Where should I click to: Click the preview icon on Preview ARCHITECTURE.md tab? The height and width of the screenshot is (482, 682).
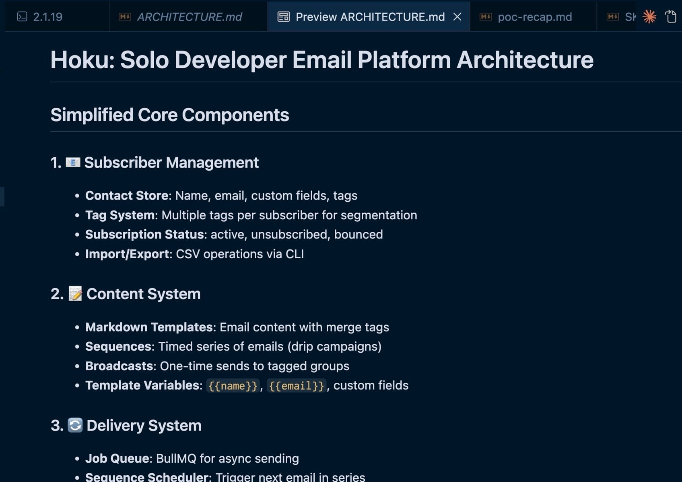(x=284, y=16)
